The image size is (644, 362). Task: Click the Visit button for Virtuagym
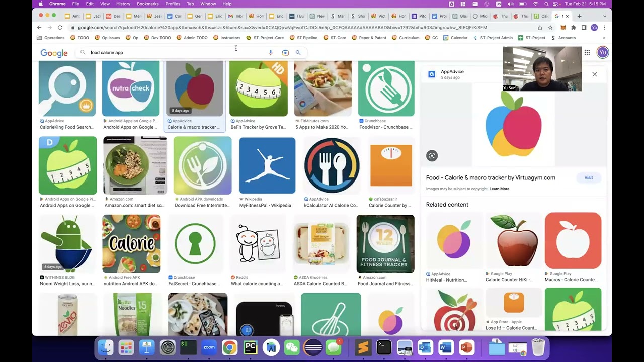(589, 177)
